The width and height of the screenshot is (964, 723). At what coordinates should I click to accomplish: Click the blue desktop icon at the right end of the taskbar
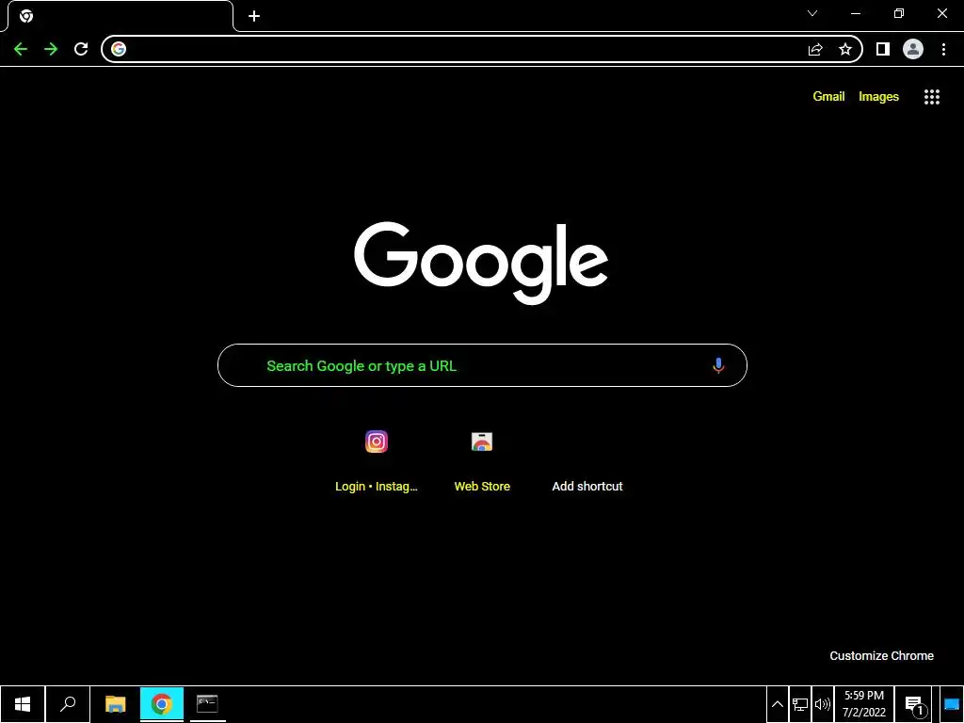coord(952,704)
